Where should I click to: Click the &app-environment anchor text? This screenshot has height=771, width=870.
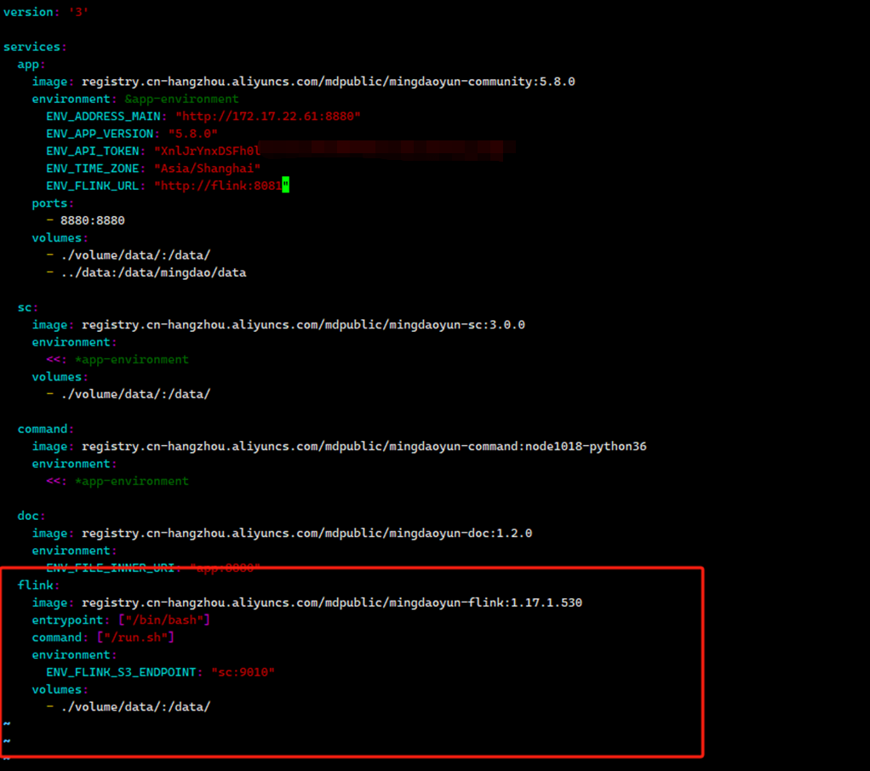coord(181,100)
